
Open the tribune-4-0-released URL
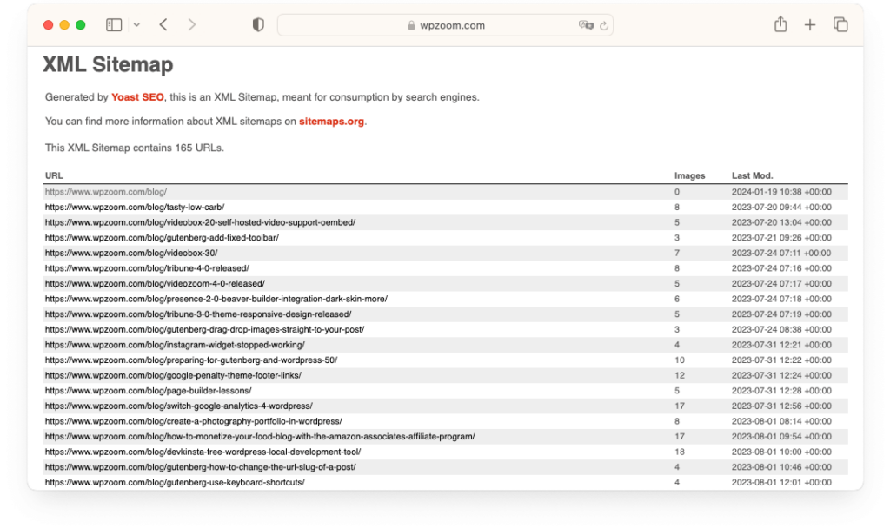147,268
